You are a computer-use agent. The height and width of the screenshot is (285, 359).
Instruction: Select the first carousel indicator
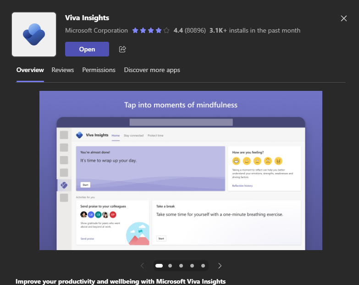click(159, 266)
